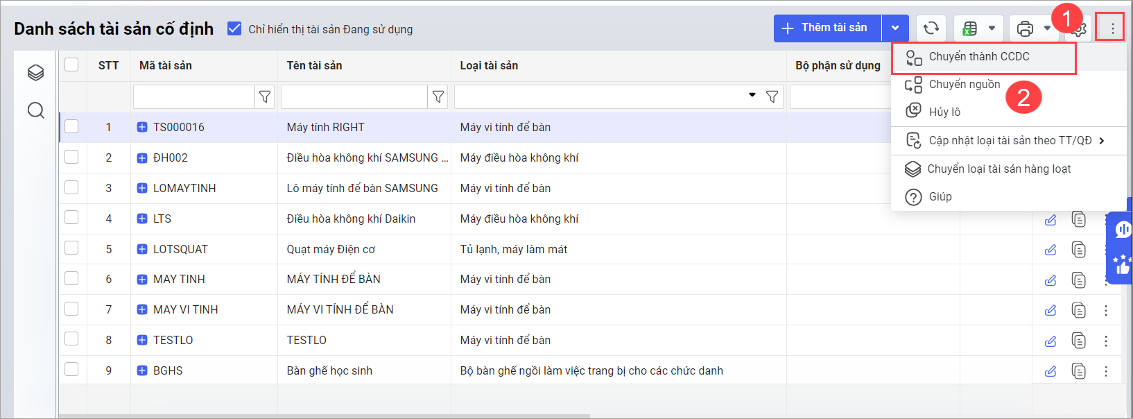Select Chuyển thành CCDC menu item
The width and height of the screenshot is (1133, 419).
(x=979, y=57)
